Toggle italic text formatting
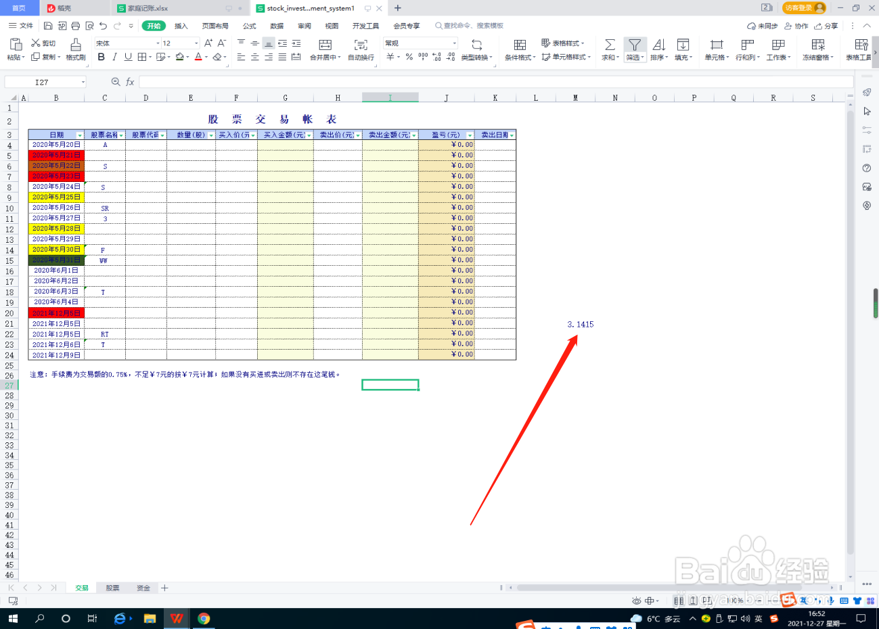 [114, 57]
